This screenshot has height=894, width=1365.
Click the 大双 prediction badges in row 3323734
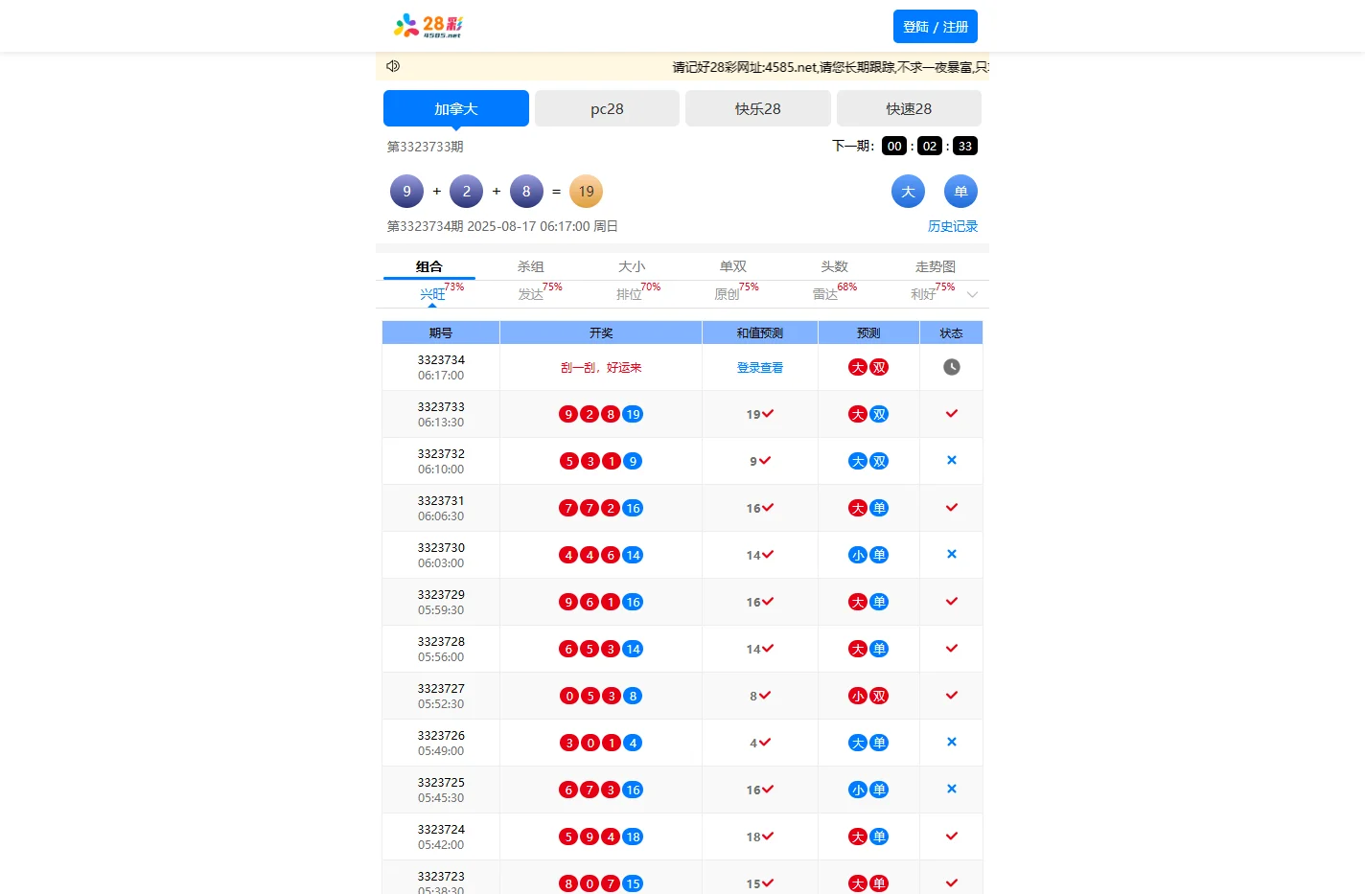[x=868, y=367]
